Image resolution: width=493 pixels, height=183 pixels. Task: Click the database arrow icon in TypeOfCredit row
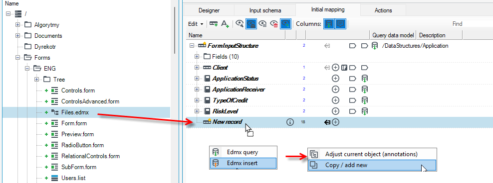pyautogui.click(x=364, y=100)
